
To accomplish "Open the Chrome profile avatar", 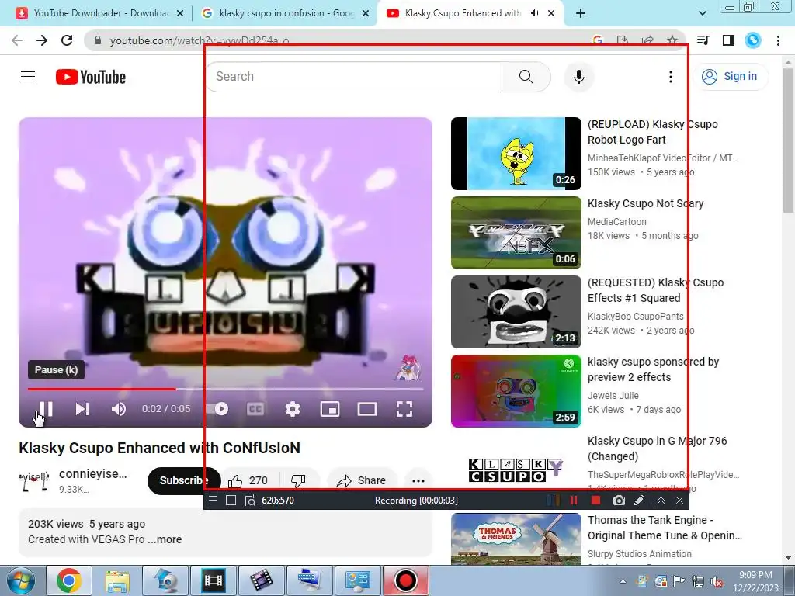I will pos(753,40).
